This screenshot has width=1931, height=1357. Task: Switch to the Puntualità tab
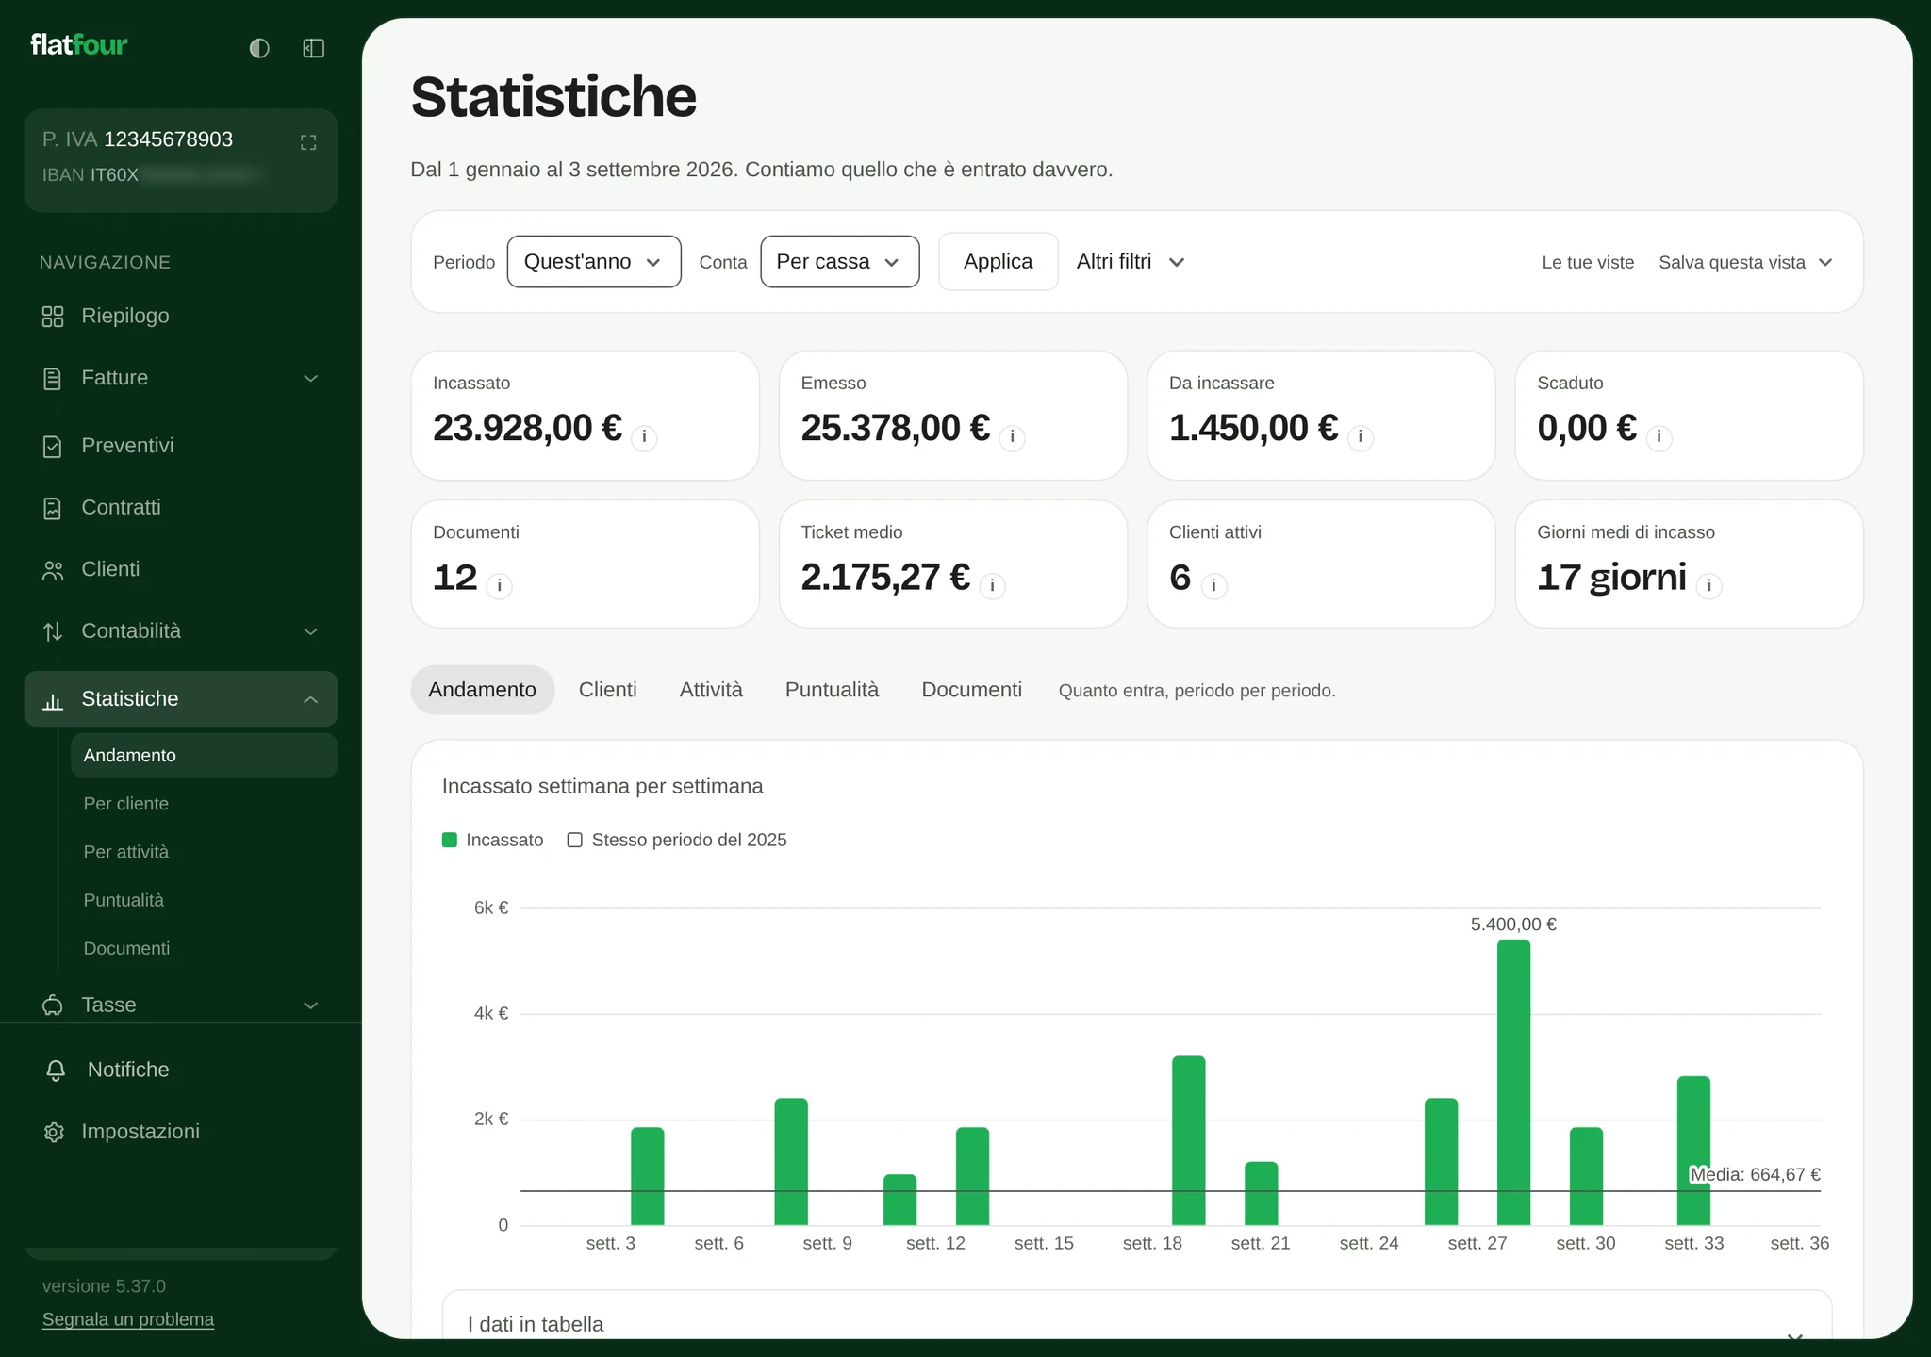[832, 690]
